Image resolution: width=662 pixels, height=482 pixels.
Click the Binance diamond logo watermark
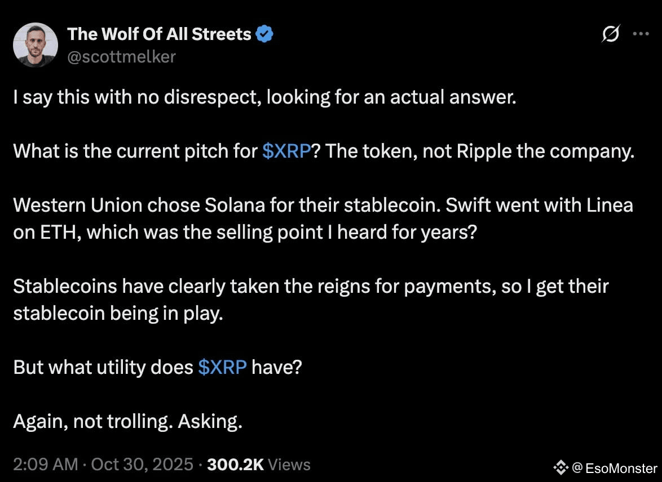pyautogui.click(x=561, y=468)
